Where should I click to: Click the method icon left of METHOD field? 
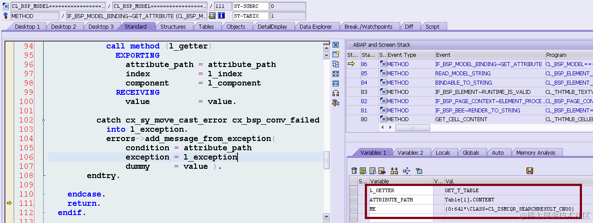(x=6, y=16)
